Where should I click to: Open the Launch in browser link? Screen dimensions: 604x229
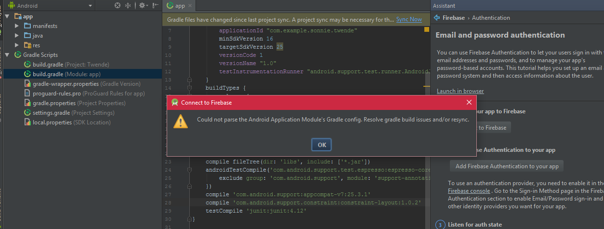[x=460, y=91]
